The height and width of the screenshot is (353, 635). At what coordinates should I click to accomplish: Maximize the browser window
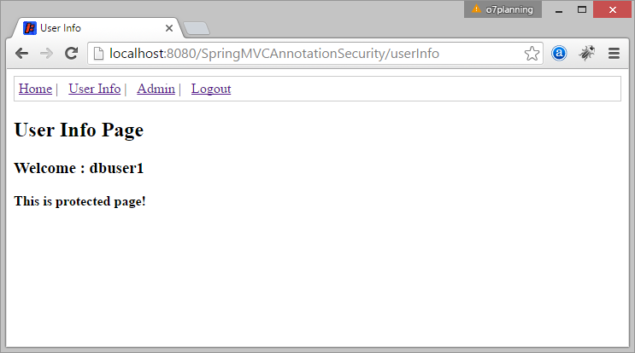pyautogui.click(x=582, y=9)
